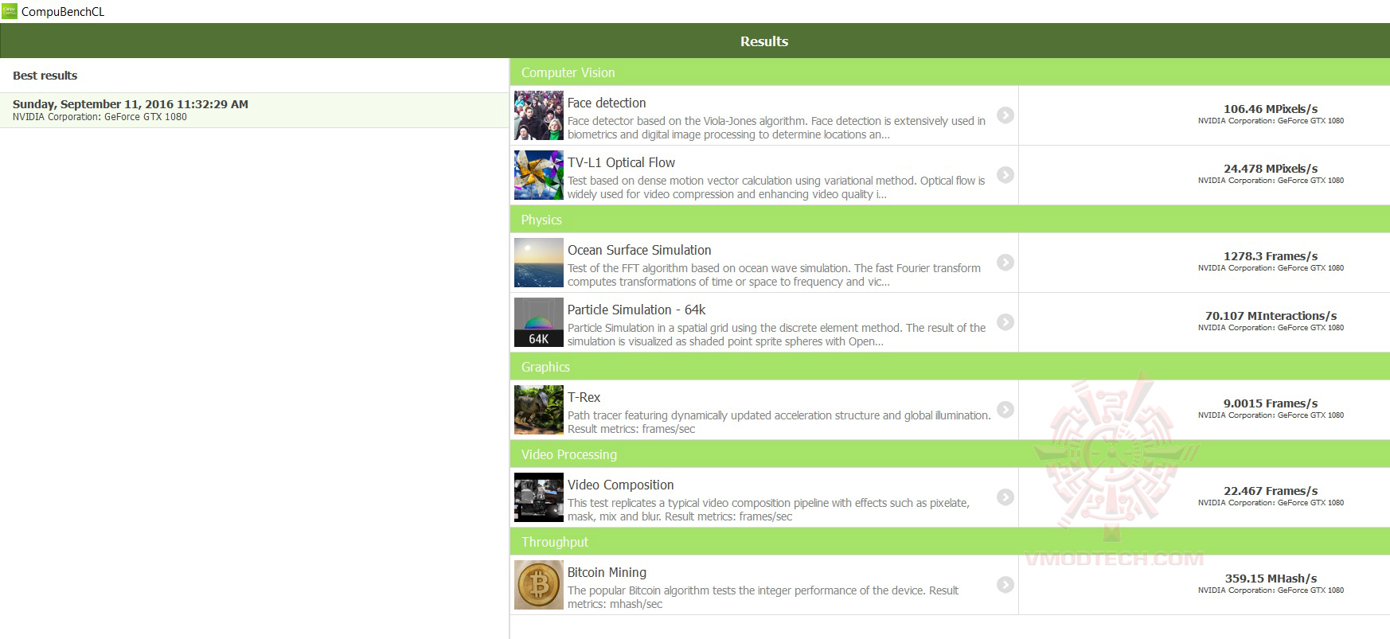The height and width of the screenshot is (639, 1390).
Task: Click the T-Rex path tracer description
Action: 779,423
